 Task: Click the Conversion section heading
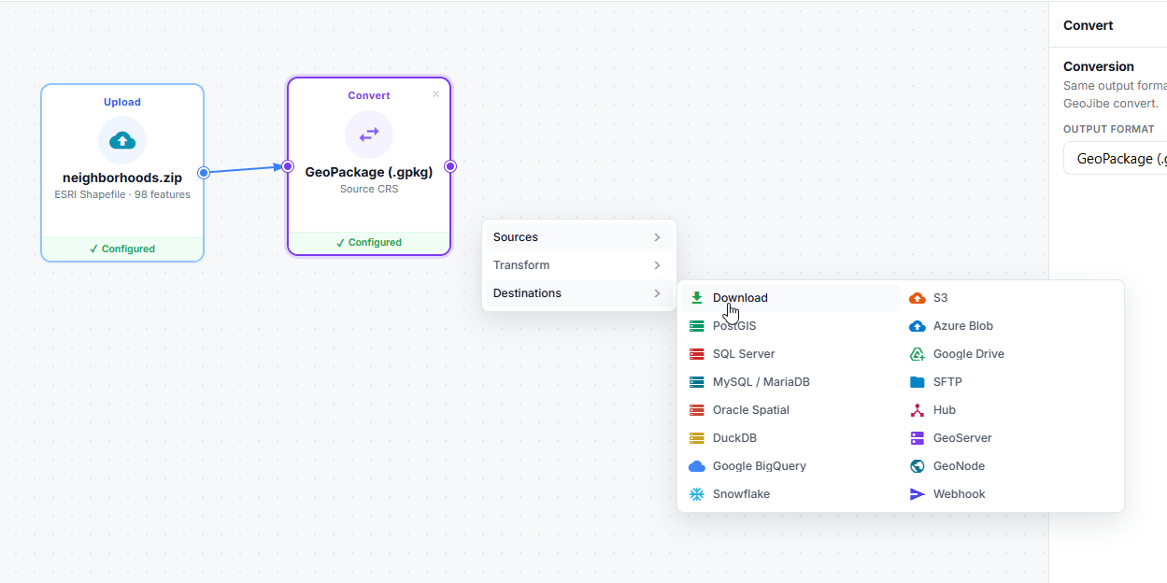(x=1099, y=66)
